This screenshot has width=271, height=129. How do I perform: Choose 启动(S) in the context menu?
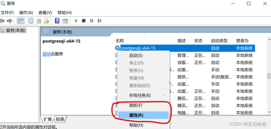click(144, 55)
